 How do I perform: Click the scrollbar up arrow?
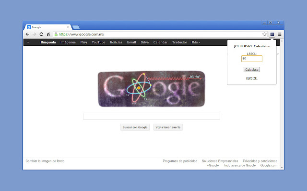[282, 41]
